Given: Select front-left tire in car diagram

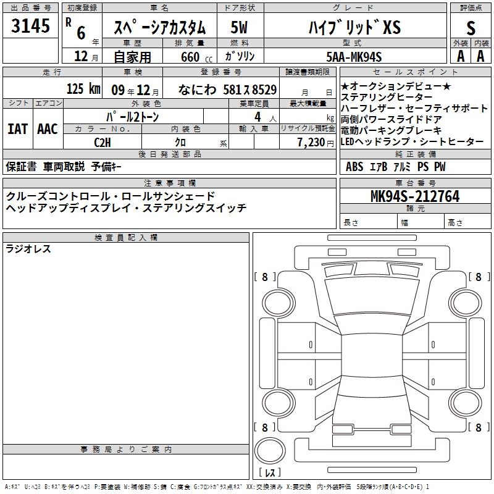Looking at the screenshot, I should [278, 303].
